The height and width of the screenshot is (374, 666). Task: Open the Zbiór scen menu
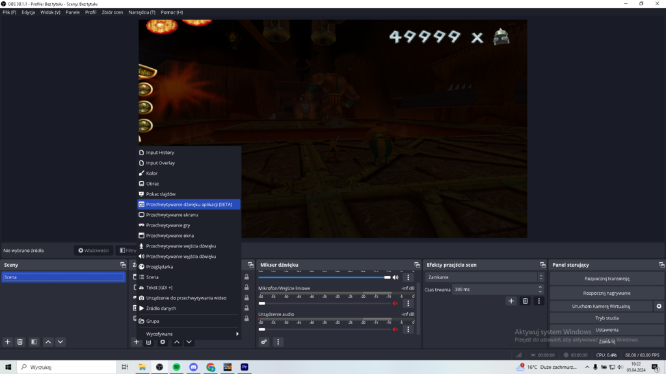[x=112, y=12]
